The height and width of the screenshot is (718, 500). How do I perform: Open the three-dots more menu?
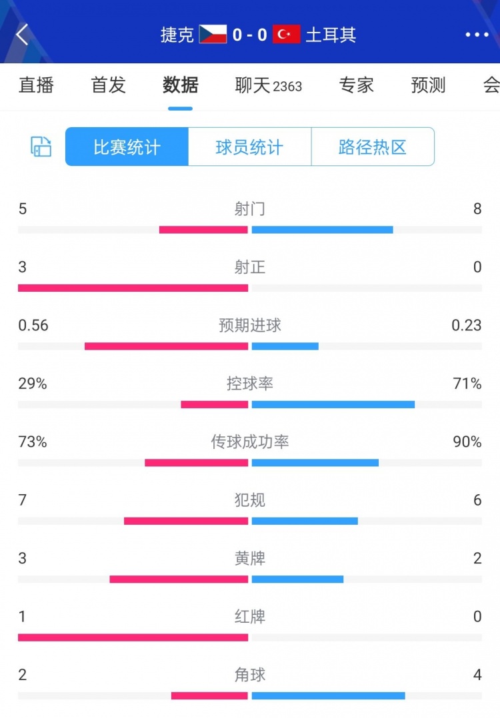tap(477, 35)
